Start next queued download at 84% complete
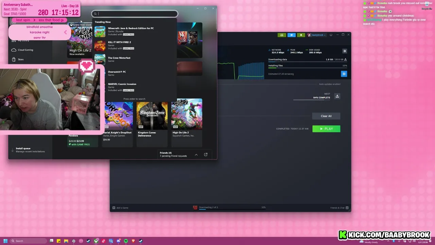435x245 pixels. [x=337, y=96]
